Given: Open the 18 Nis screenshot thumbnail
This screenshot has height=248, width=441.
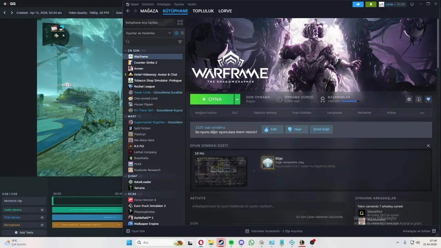Looking at the screenshot, I should pyautogui.click(x=220, y=171).
